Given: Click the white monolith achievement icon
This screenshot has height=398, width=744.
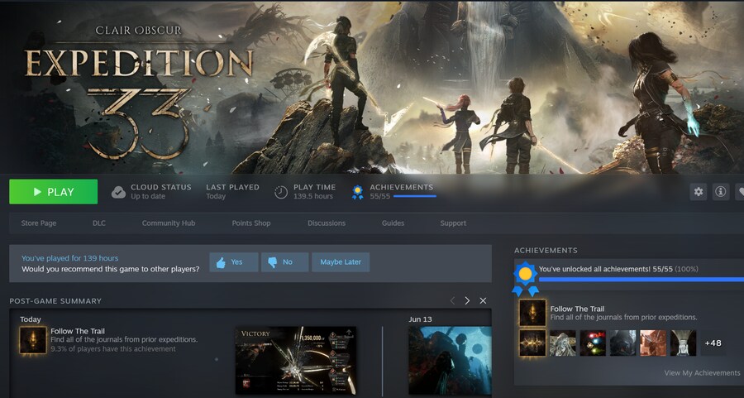Looking at the screenshot, I should [x=684, y=343].
